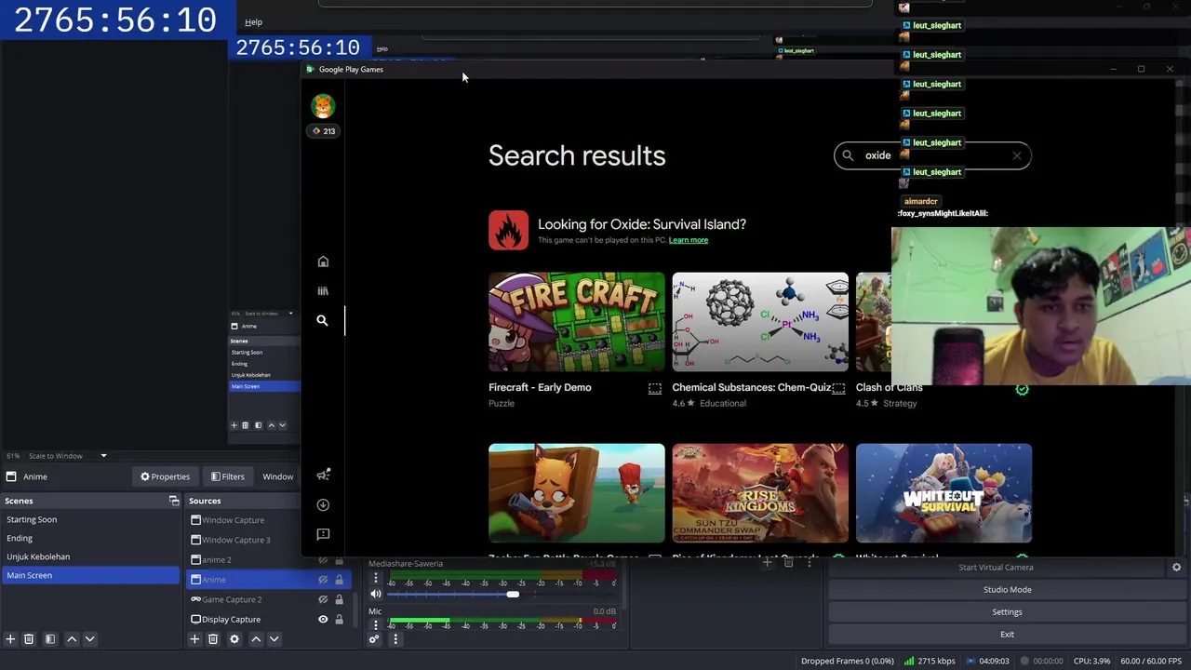Click the magnifier icon in search box
The image size is (1191, 670).
point(848,155)
